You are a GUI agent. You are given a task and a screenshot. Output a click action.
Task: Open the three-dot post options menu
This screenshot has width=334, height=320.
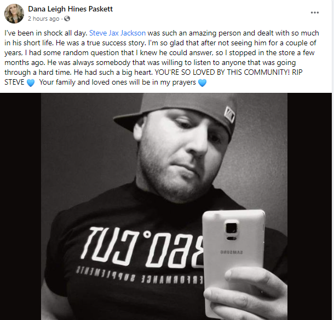(315, 13)
